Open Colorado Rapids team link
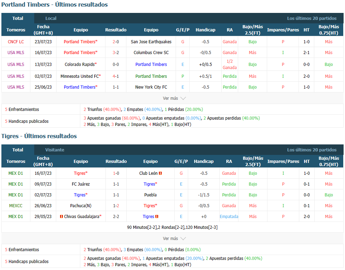Image resolution: width=345 pixels, height=270 pixels. [x=79, y=65]
